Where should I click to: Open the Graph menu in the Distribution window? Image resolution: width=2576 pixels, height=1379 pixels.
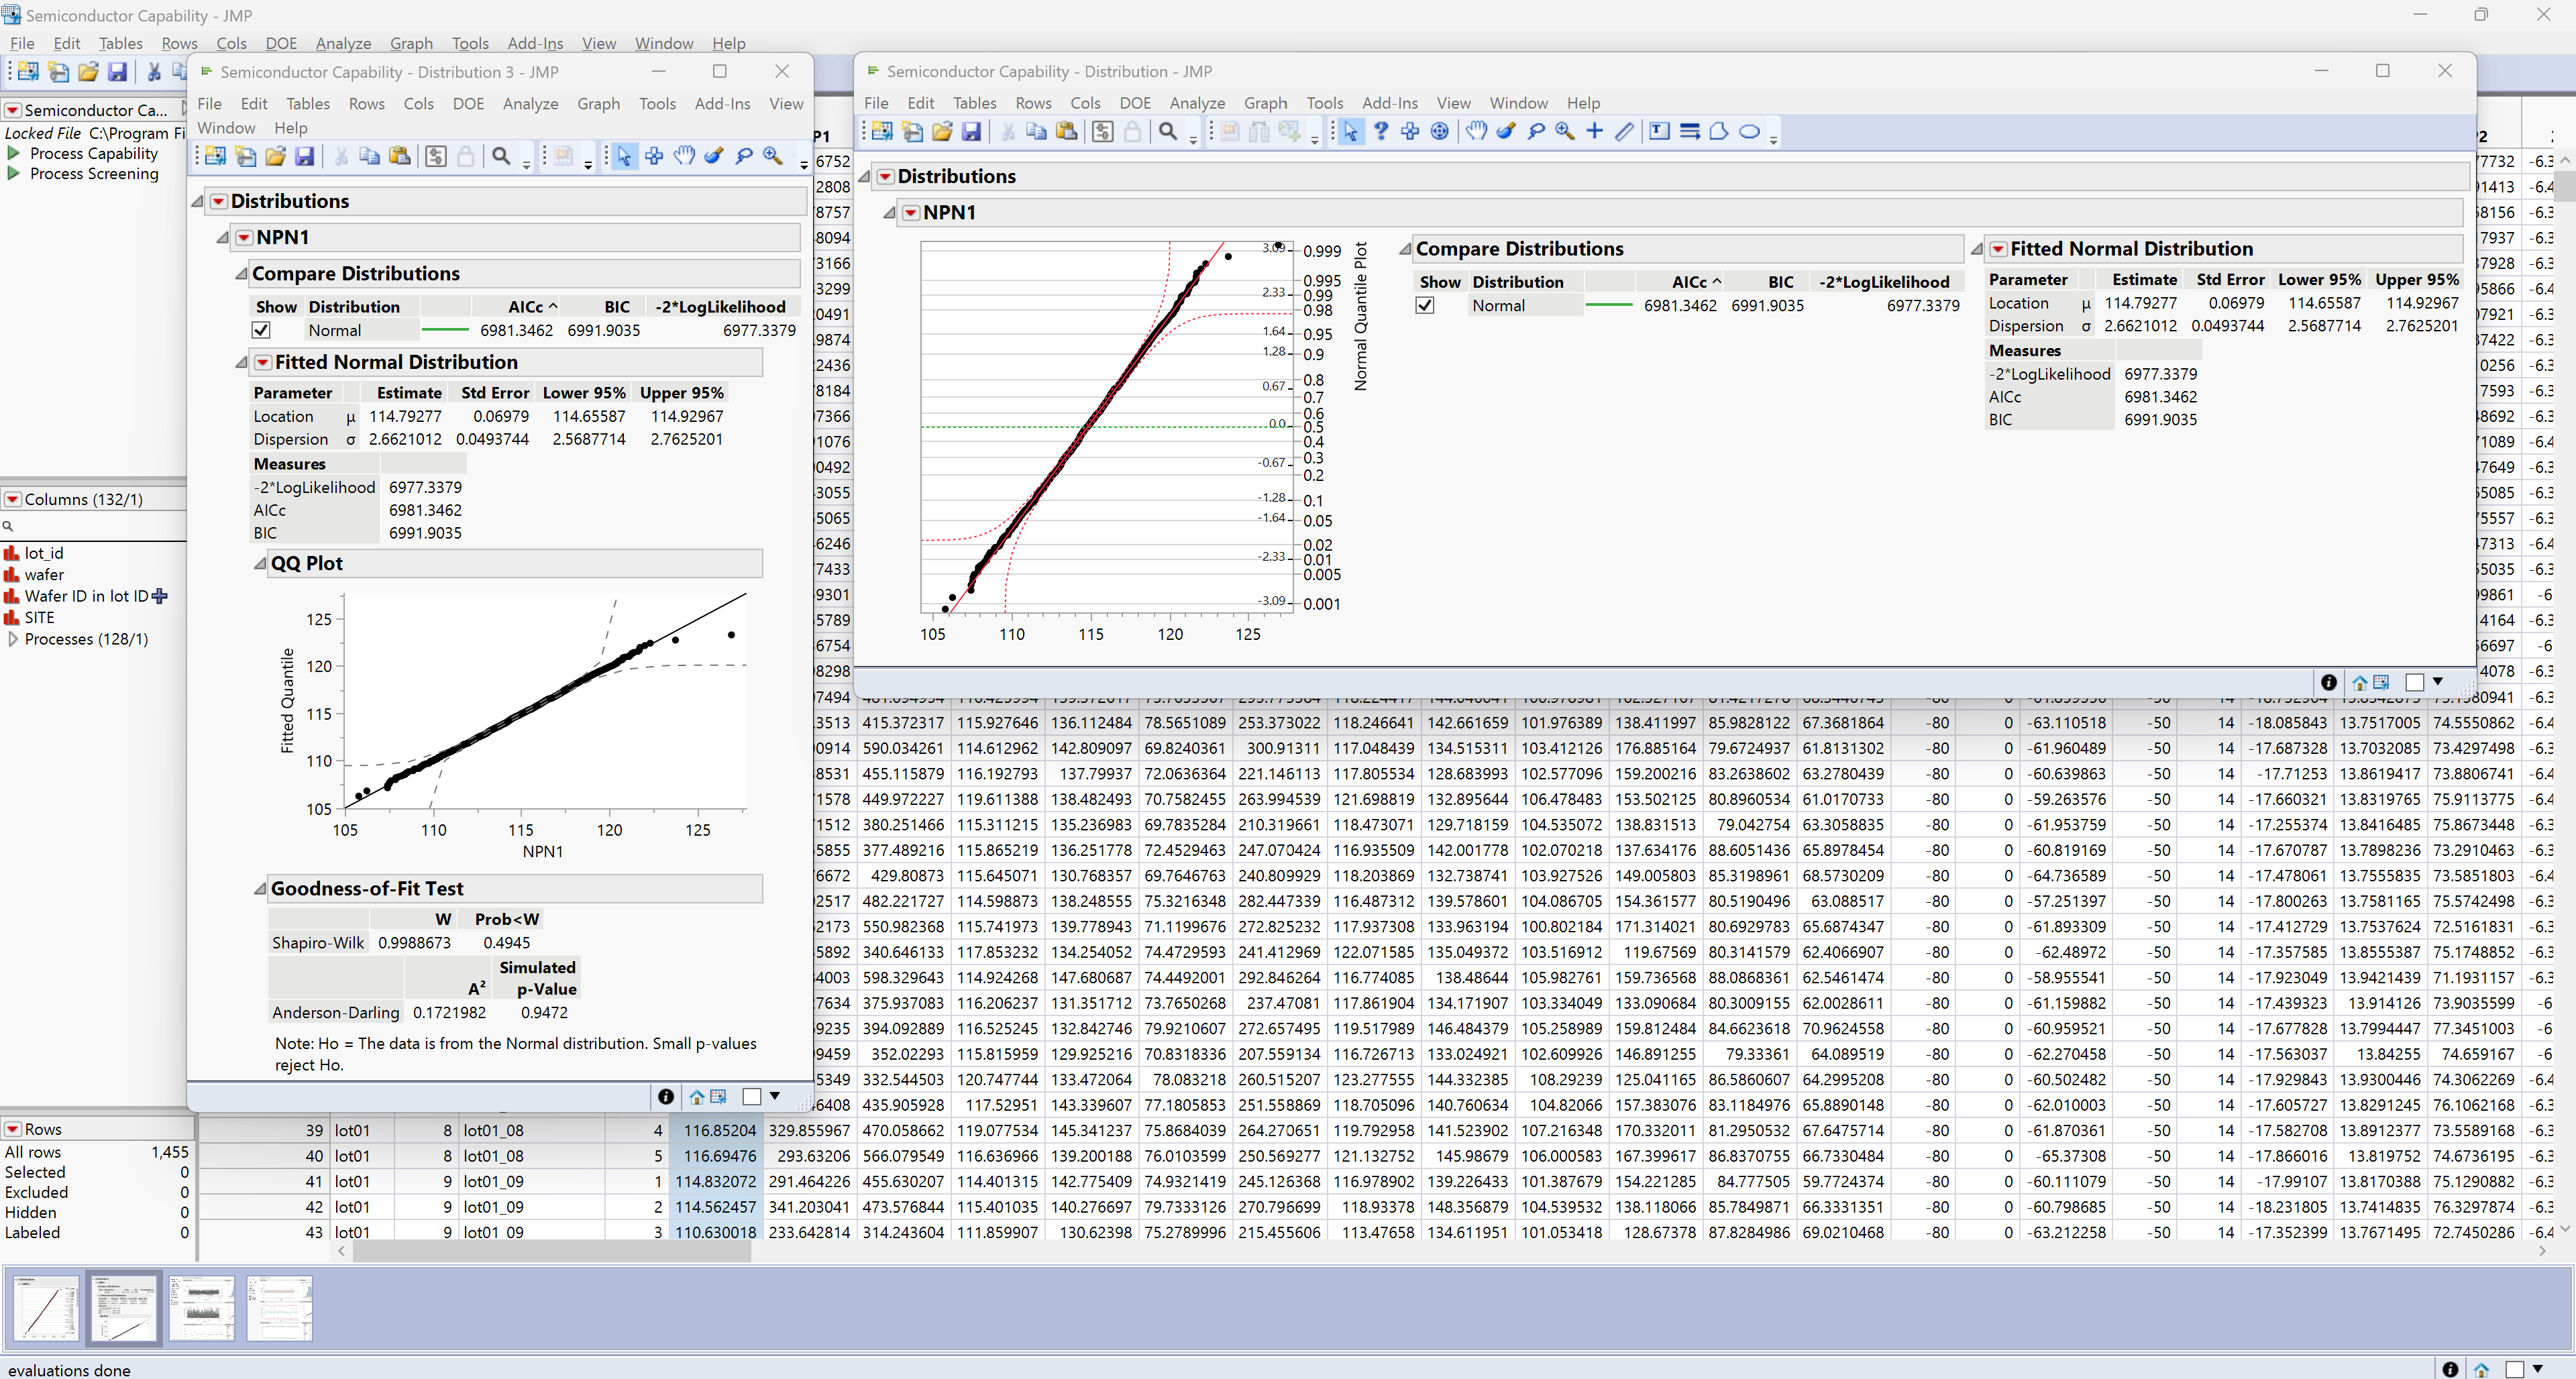click(1265, 103)
